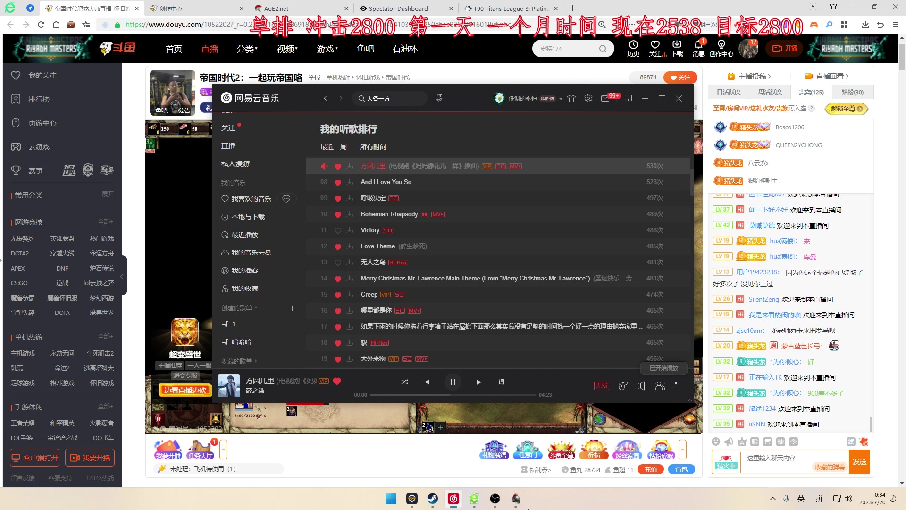Open sound effects icon in player bar
Screen dimensions: 906x510
tap(623, 386)
